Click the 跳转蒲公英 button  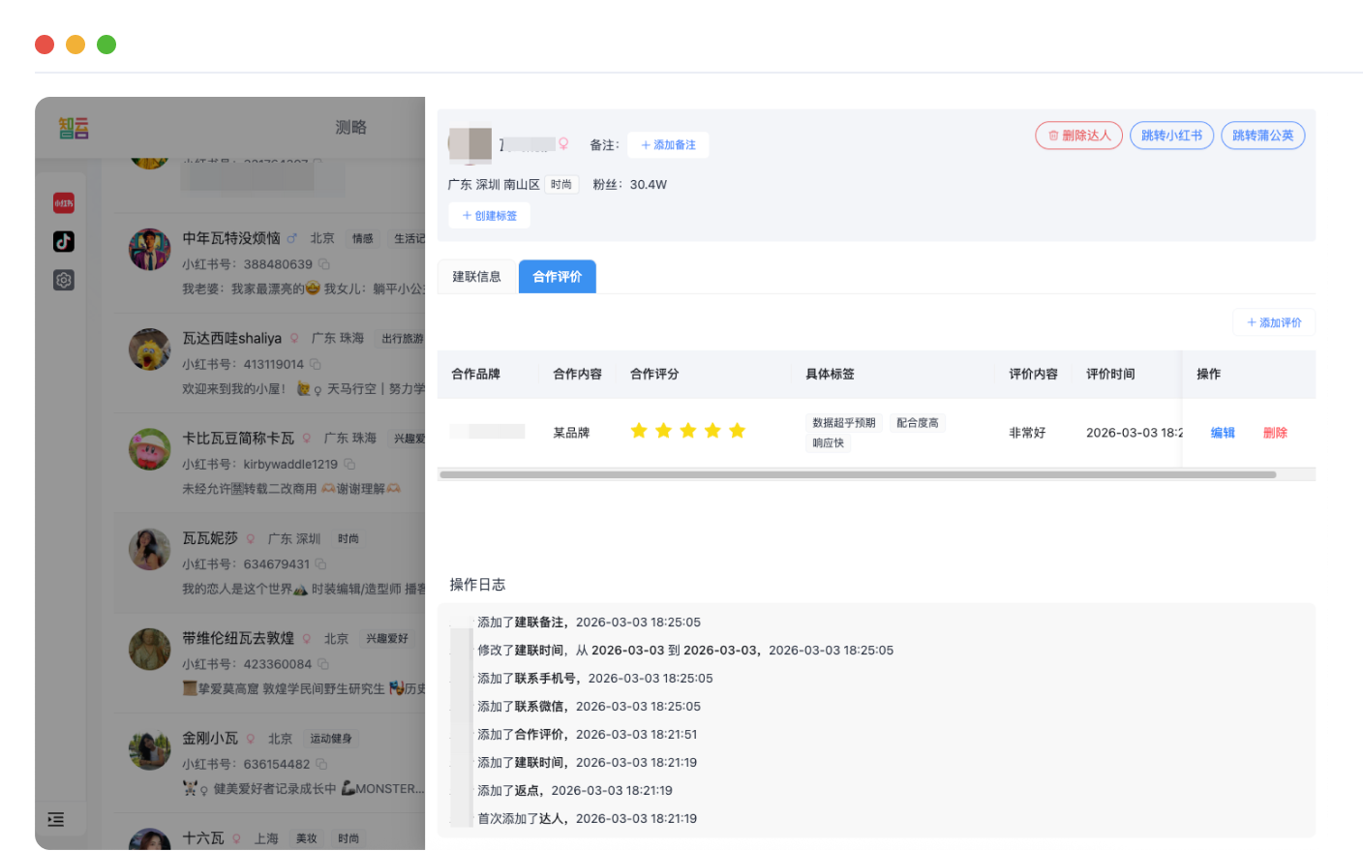tap(1263, 136)
